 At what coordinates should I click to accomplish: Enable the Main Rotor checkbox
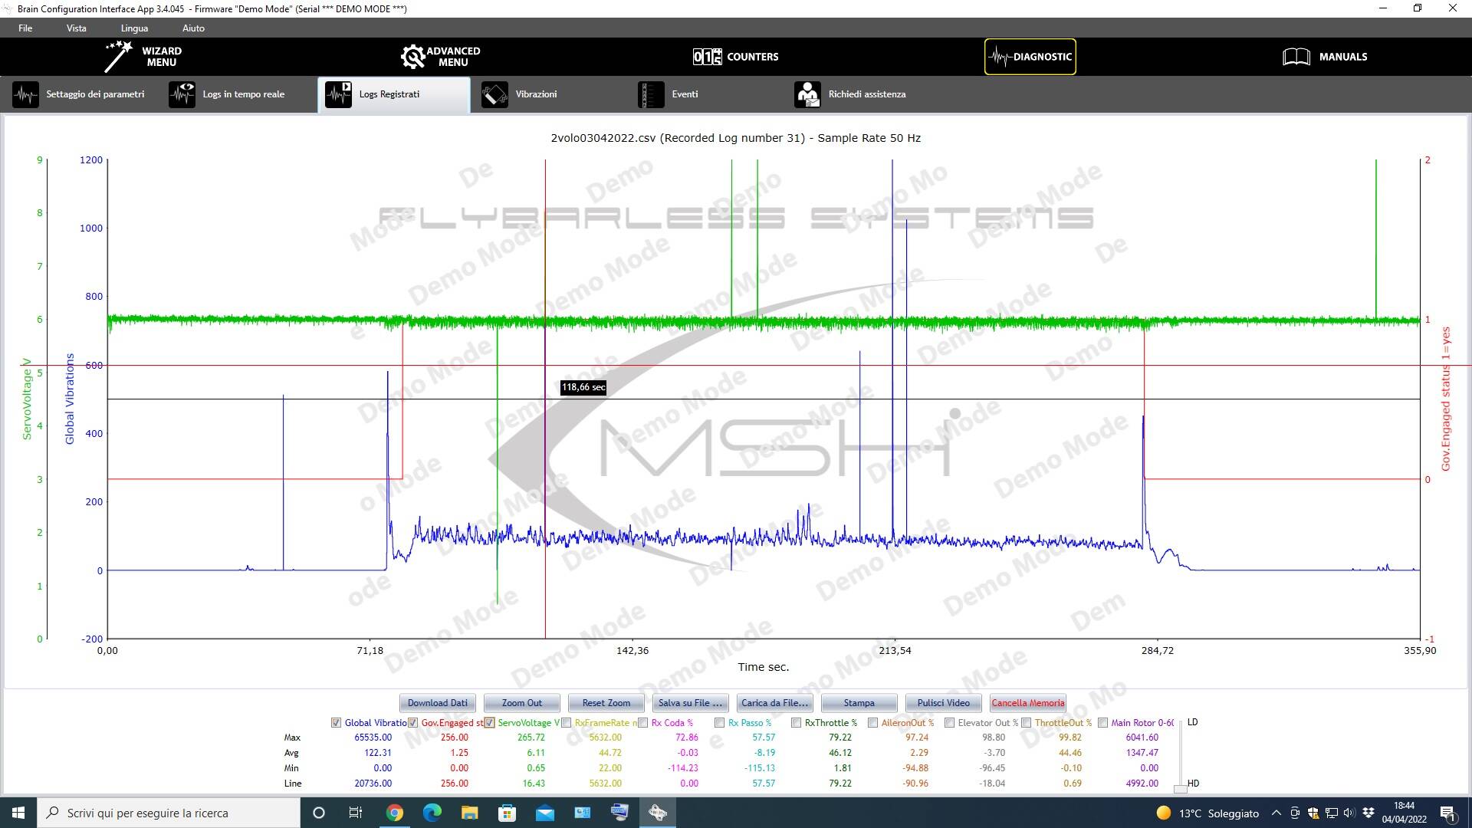click(x=1102, y=723)
